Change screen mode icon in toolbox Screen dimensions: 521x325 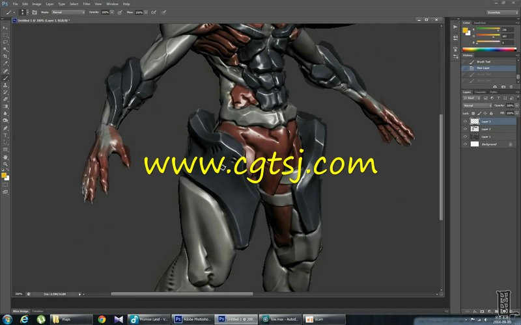[x=5, y=192]
